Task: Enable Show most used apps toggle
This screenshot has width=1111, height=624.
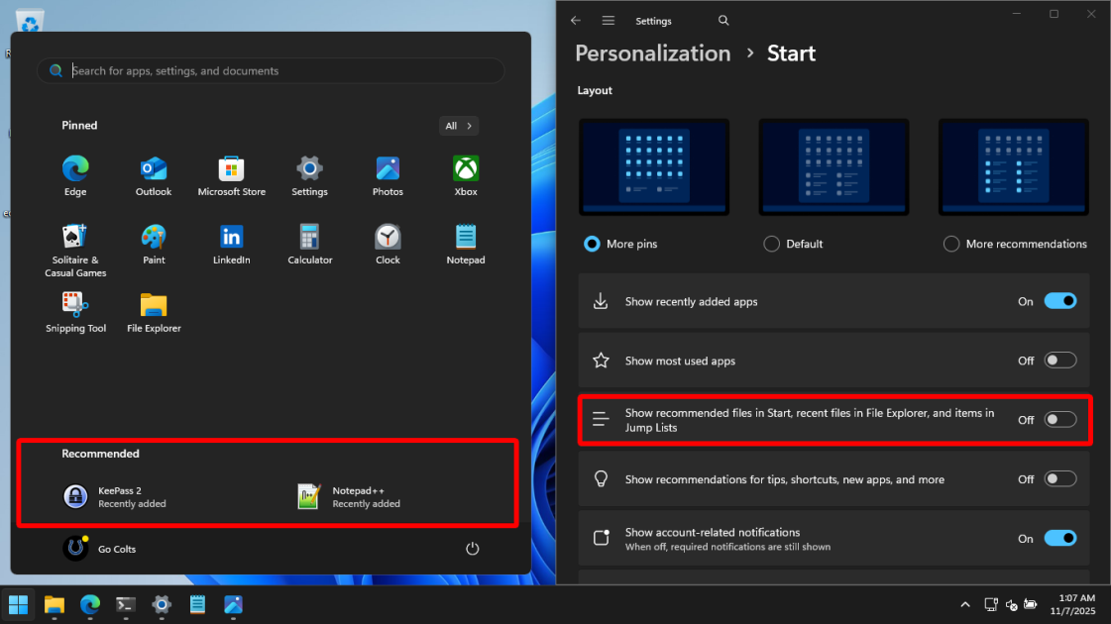Action: coord(1060,361)
